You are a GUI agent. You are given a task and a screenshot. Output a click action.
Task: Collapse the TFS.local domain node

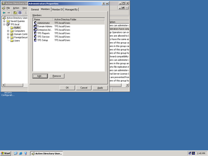click(4, 24)
